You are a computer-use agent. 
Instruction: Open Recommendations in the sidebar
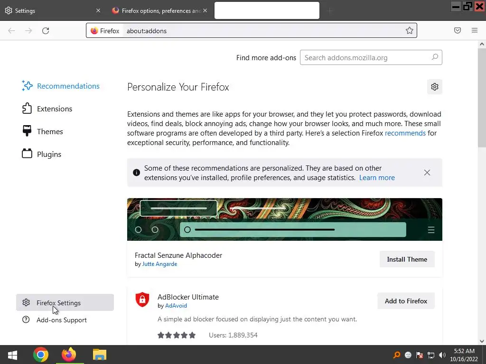tap(61, 86)
